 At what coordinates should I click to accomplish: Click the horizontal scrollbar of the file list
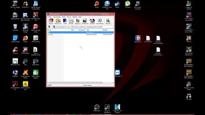[76, 82]
